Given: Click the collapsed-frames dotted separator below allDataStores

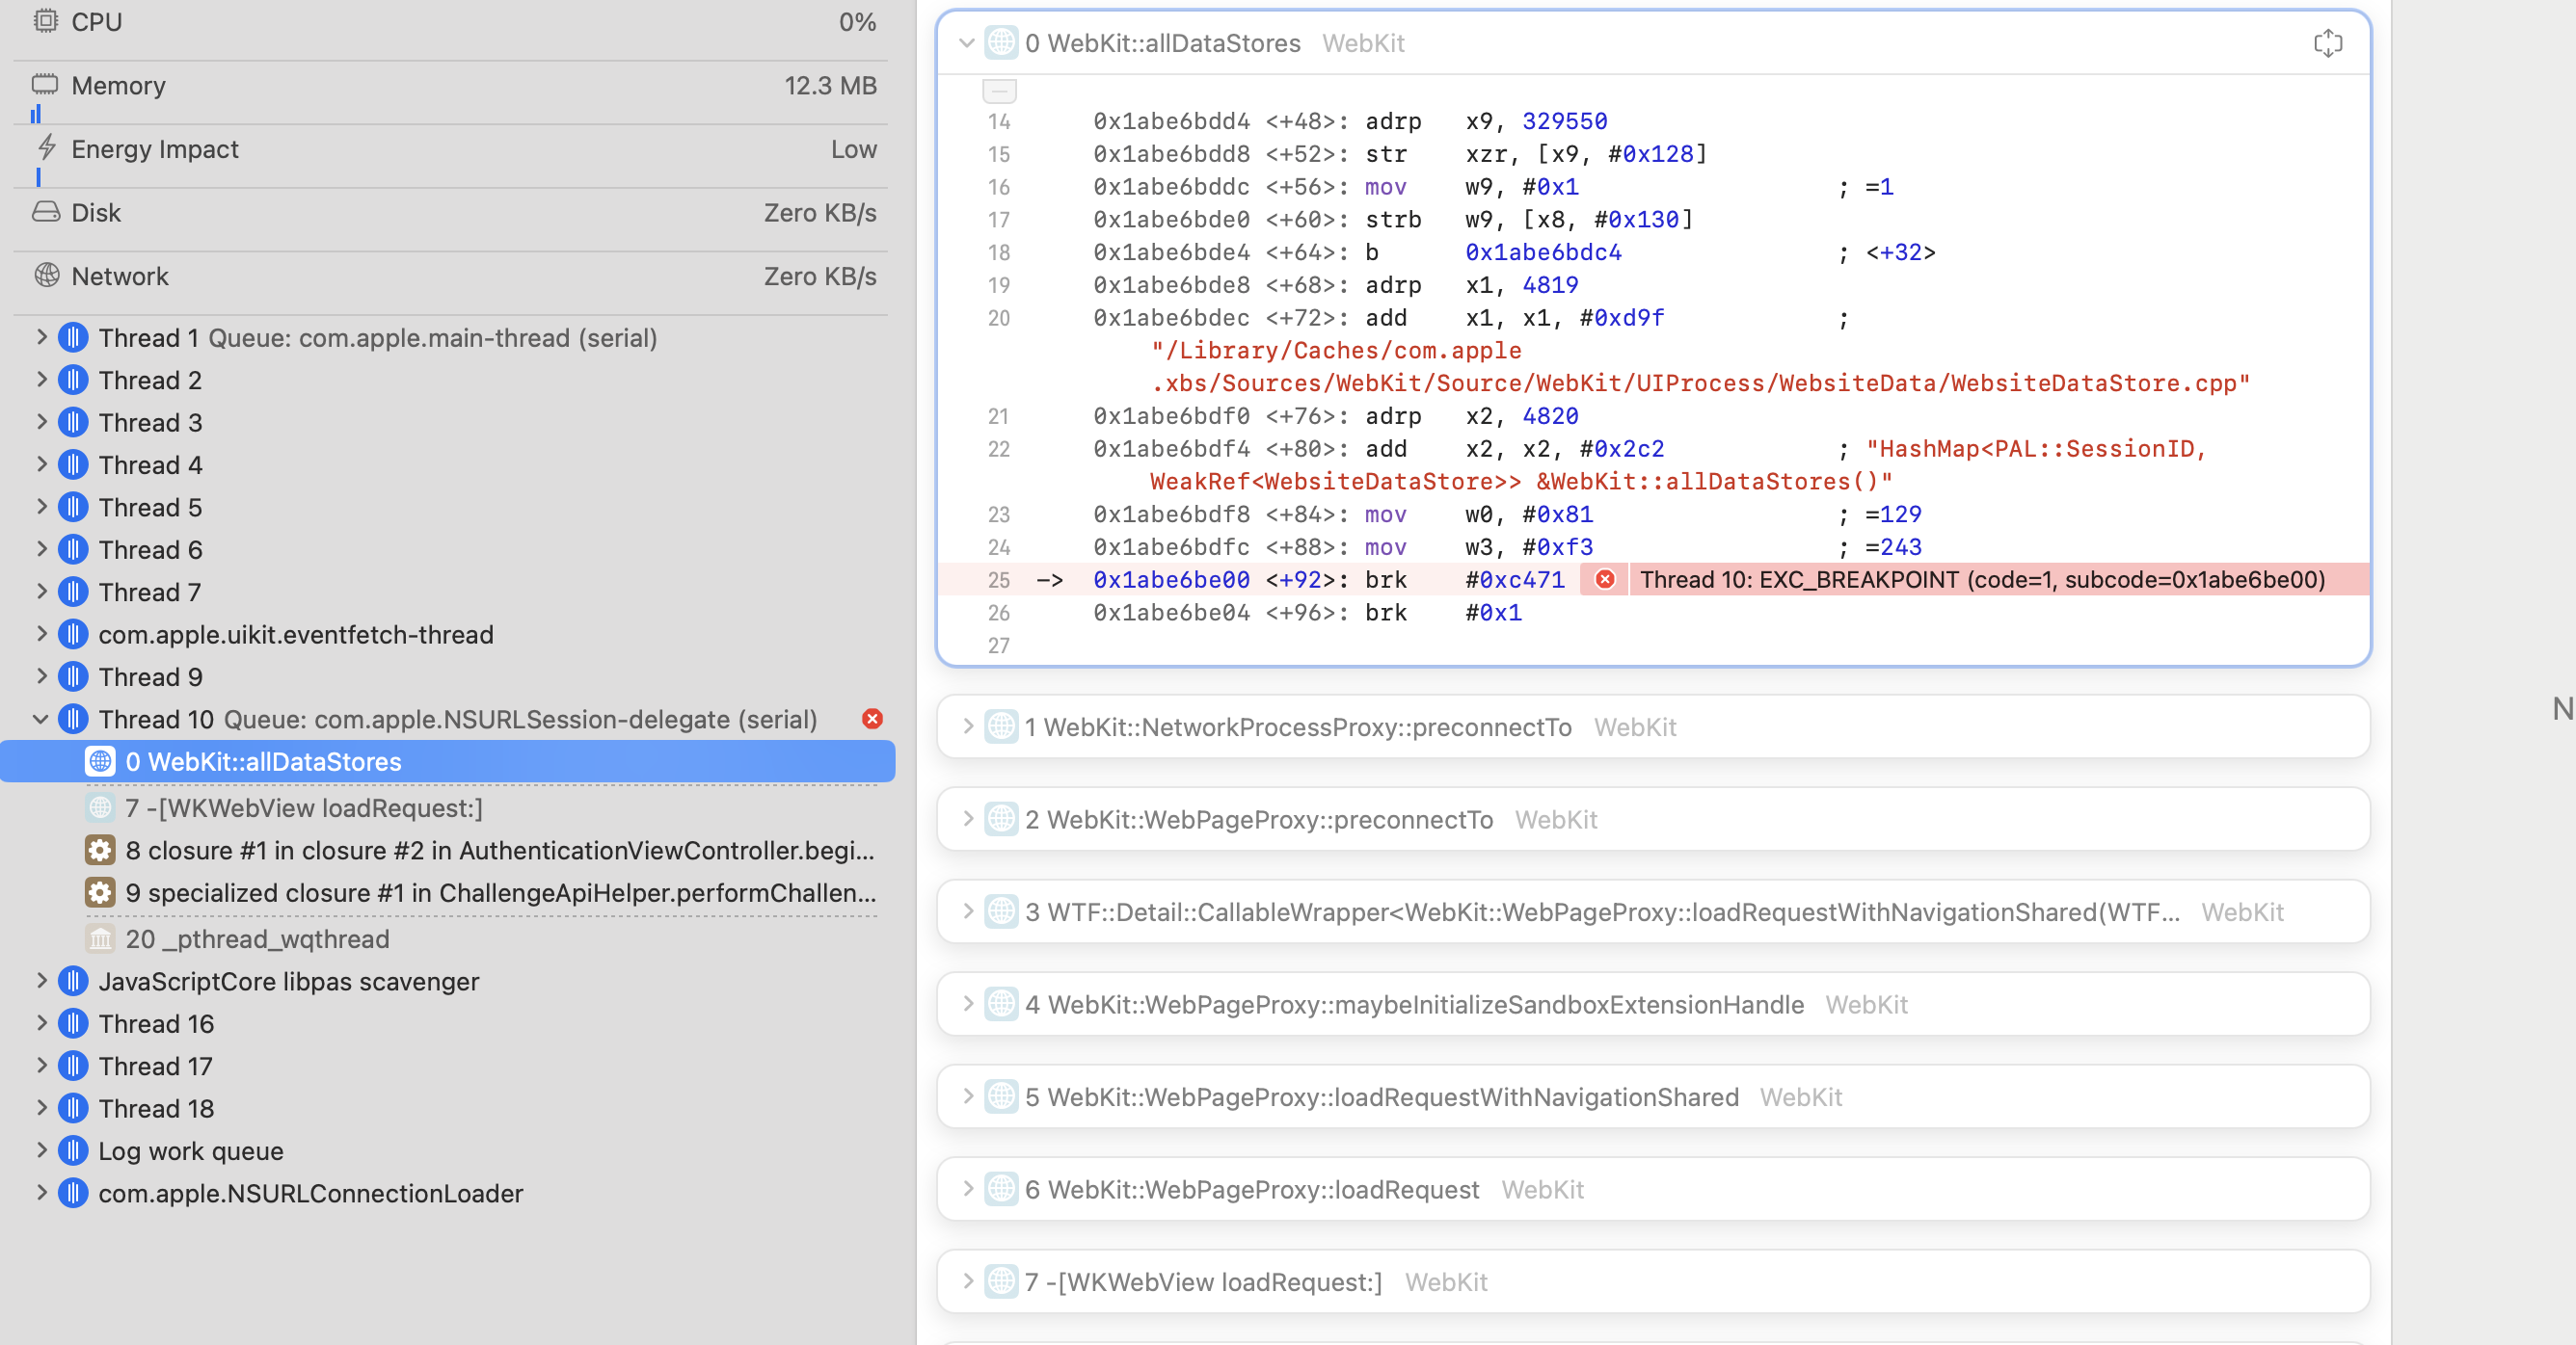Looking at the screenshot, I should [x=480, y=785].
